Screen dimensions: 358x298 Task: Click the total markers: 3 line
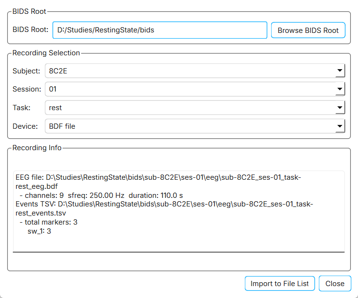[49, 222]
